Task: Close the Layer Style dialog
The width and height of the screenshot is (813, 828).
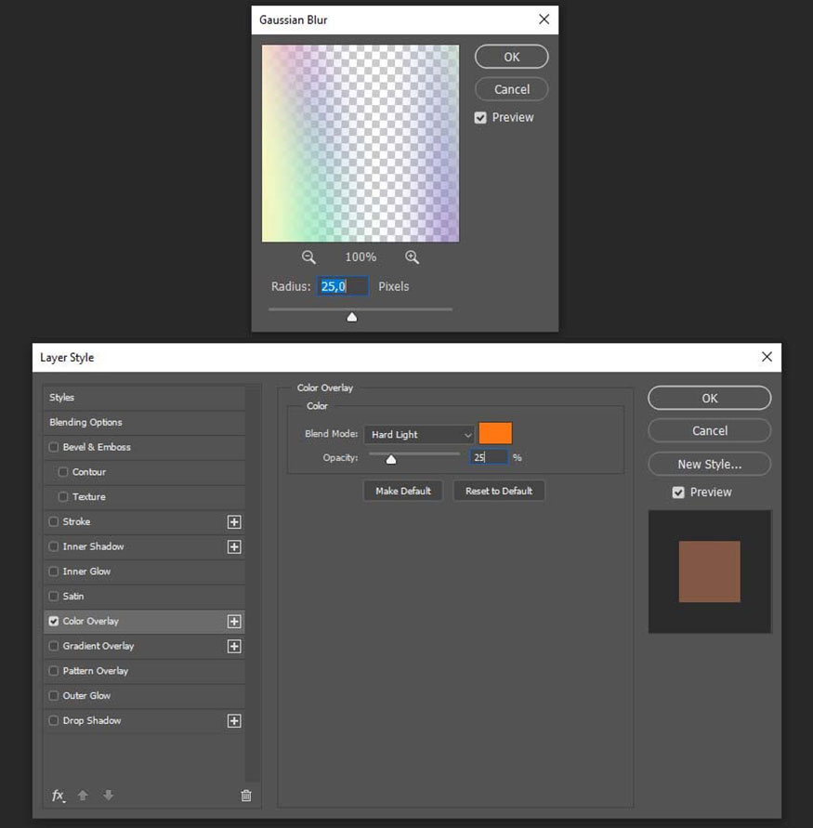Action: click(x=767, y=357)
